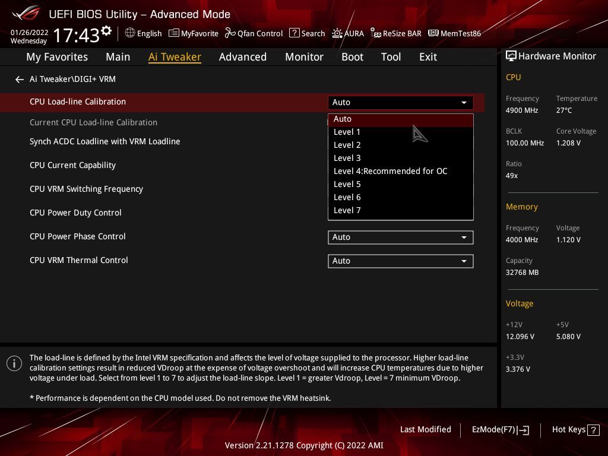Click the ROG logo icon
The image size is (608, 456).
click(x=26, y=14)
